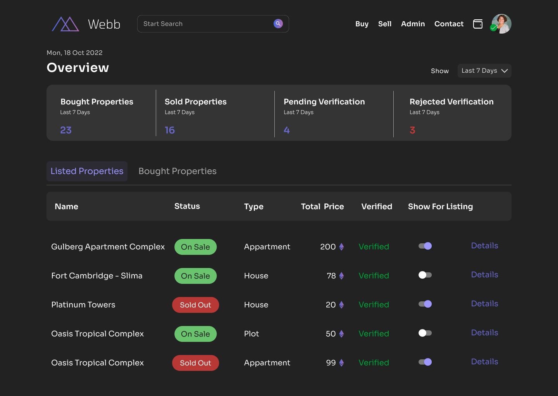
Task: Turn off Platinum Towers listing toggle
Action: [425, 304]
